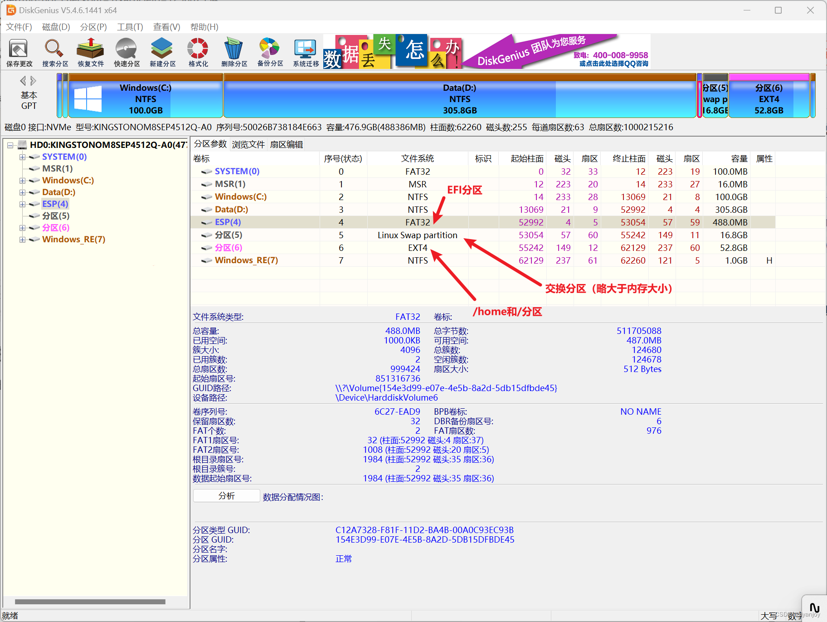Switch to the 分区参数 tab
The width and height of the screenshot is (827, 622).
[x=210, y=144]
